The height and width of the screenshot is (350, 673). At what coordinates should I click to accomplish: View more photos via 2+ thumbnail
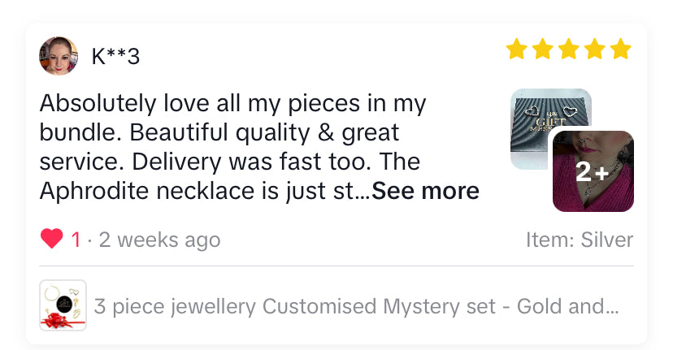point(593,171)
